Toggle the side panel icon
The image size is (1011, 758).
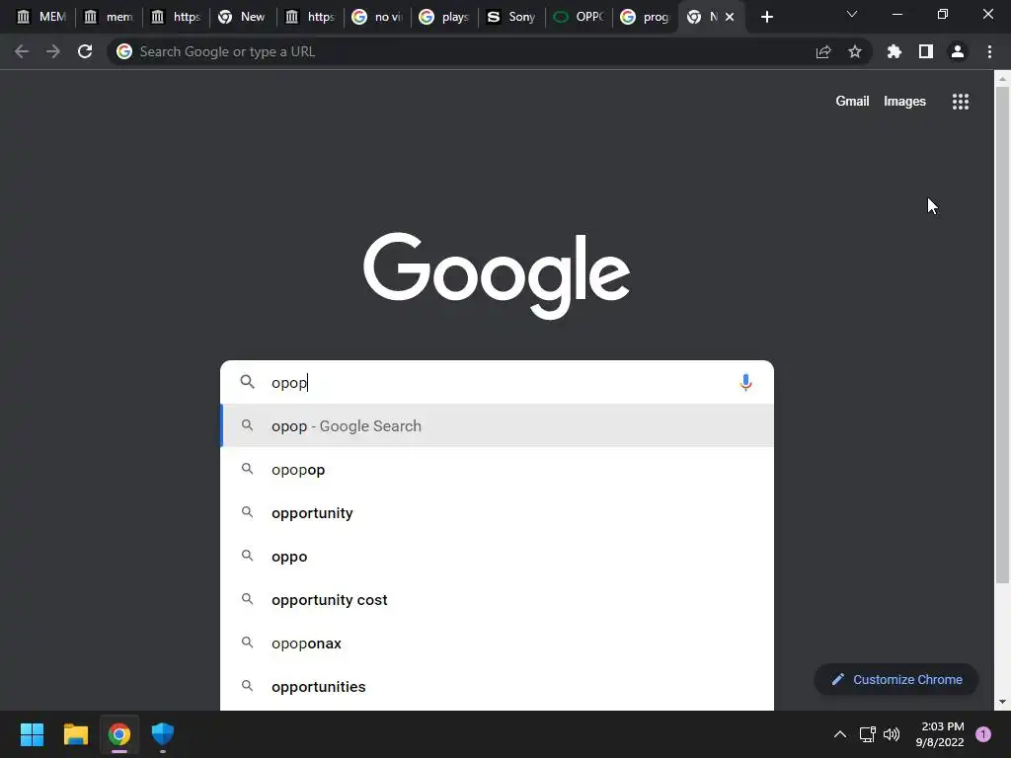click(x=926, y=51)
